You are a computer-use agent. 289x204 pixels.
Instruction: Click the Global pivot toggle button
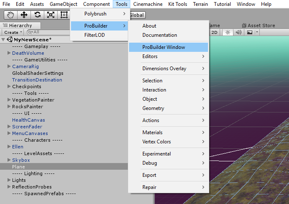click(137, 15)
